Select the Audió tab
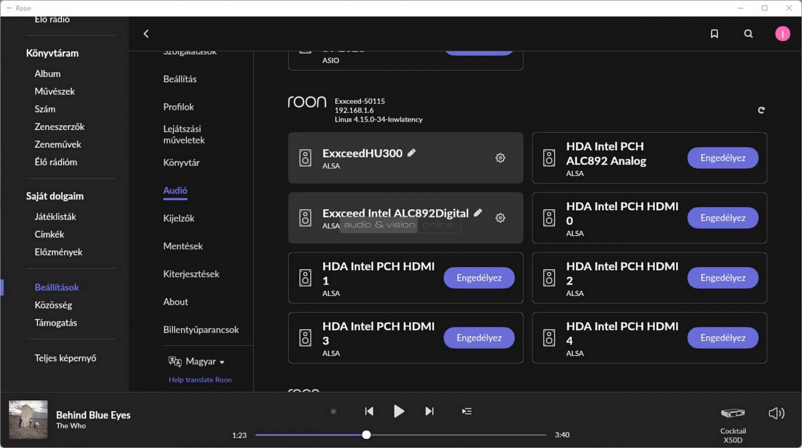Viewport: 802px width, 448px height. 175,190
